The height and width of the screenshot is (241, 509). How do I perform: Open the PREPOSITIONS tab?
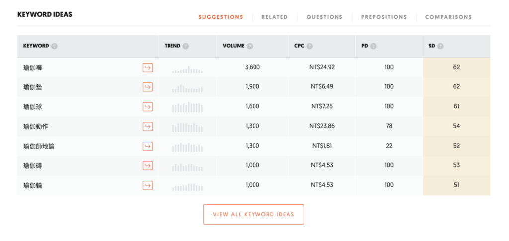tap(384, 17)
